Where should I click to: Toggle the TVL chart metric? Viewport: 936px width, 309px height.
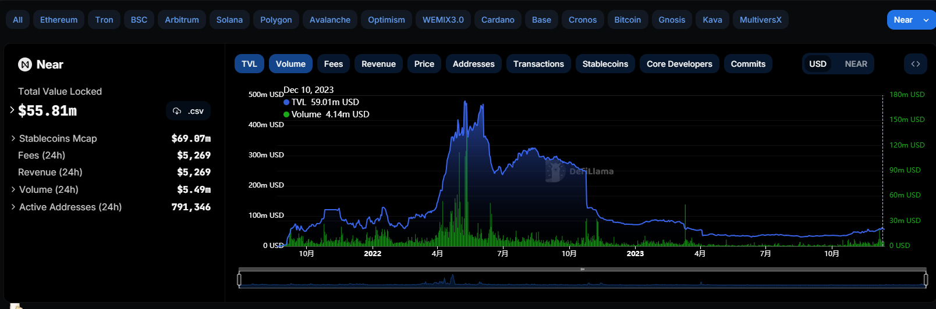coord(249,64)
